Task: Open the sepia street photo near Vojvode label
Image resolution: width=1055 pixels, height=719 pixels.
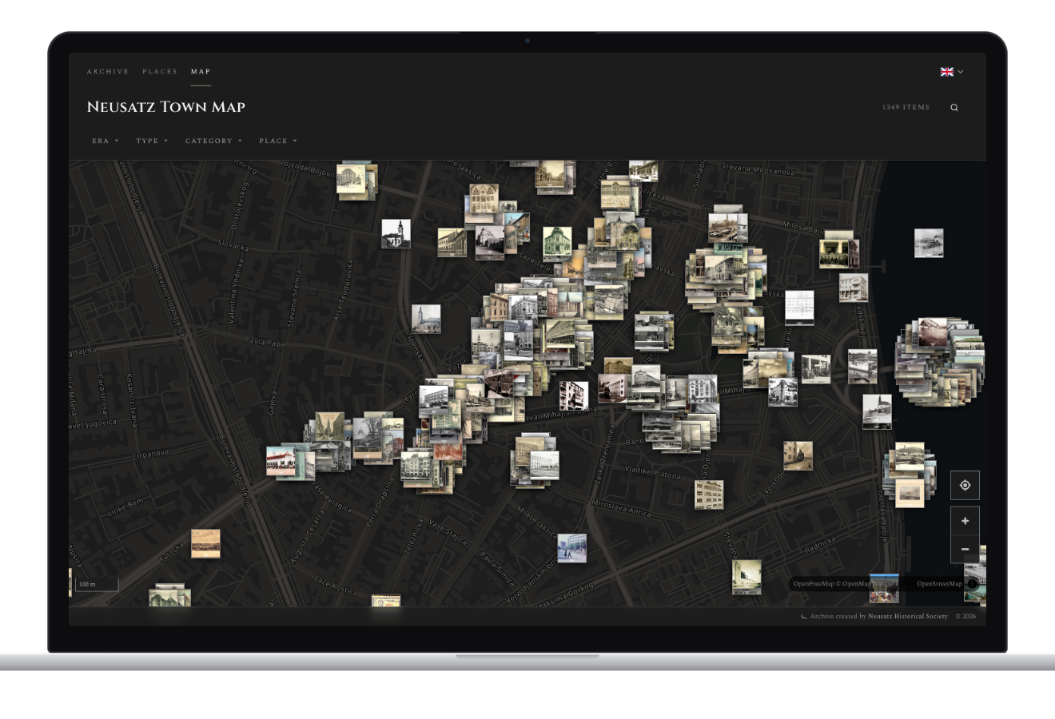Action: [x=798, y=456]
